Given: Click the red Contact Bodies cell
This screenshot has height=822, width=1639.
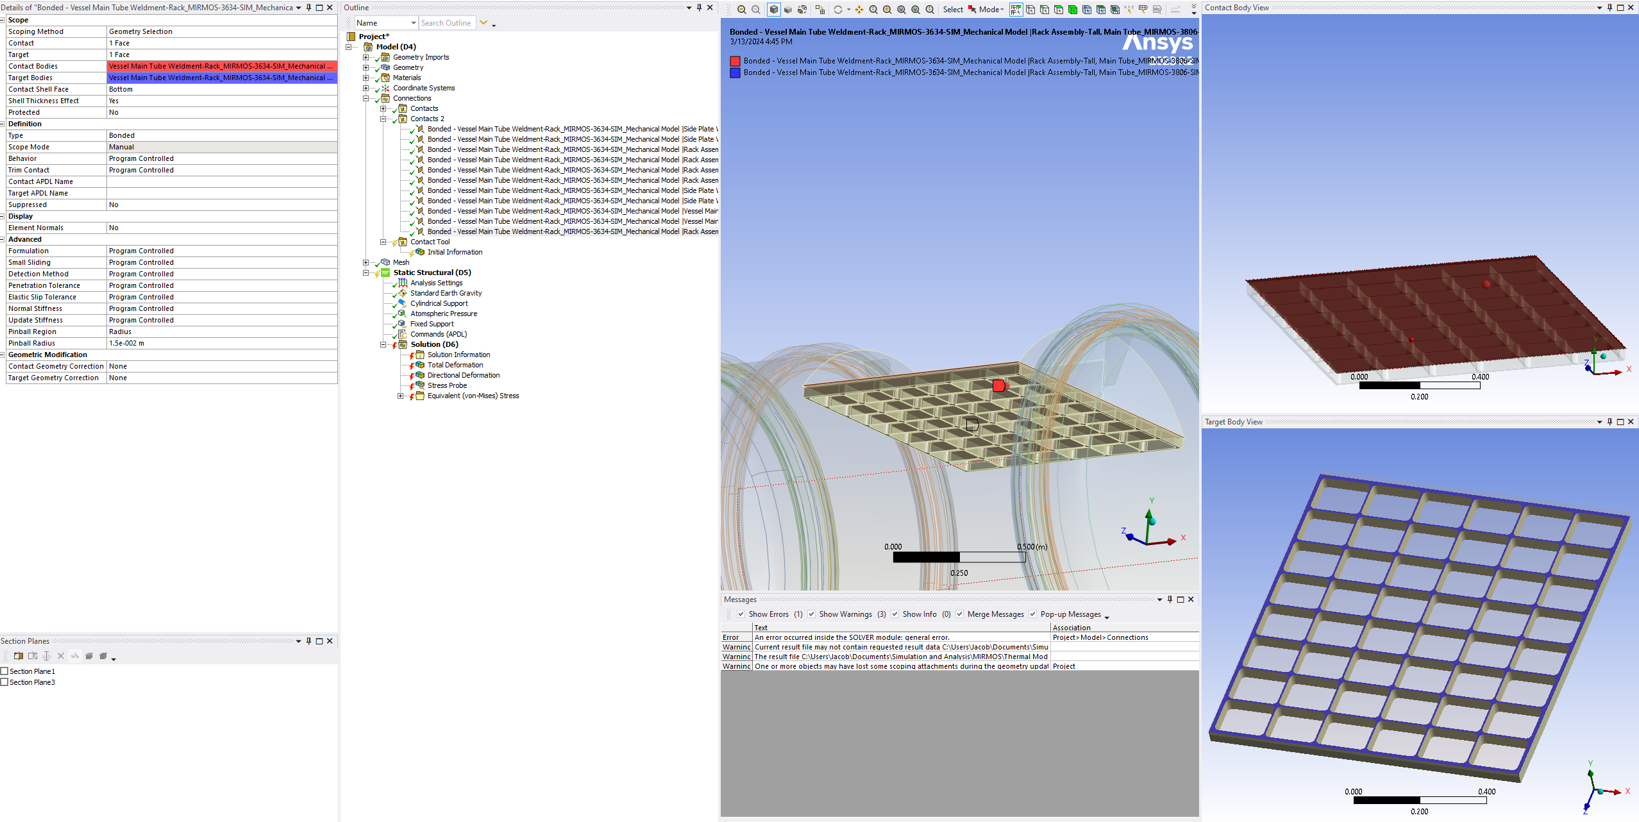Looking at the screenshot, I should pyautogui.click(x=222, y=66).
